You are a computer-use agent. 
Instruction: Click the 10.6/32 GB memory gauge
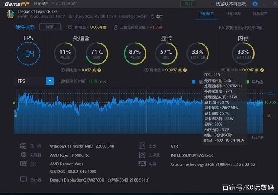point(243,53)
